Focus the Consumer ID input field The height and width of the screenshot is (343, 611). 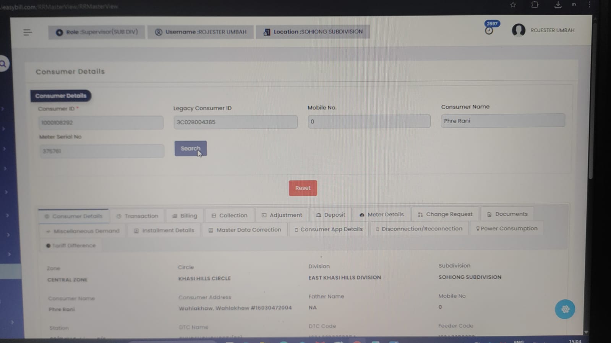(x=101, y=122)
